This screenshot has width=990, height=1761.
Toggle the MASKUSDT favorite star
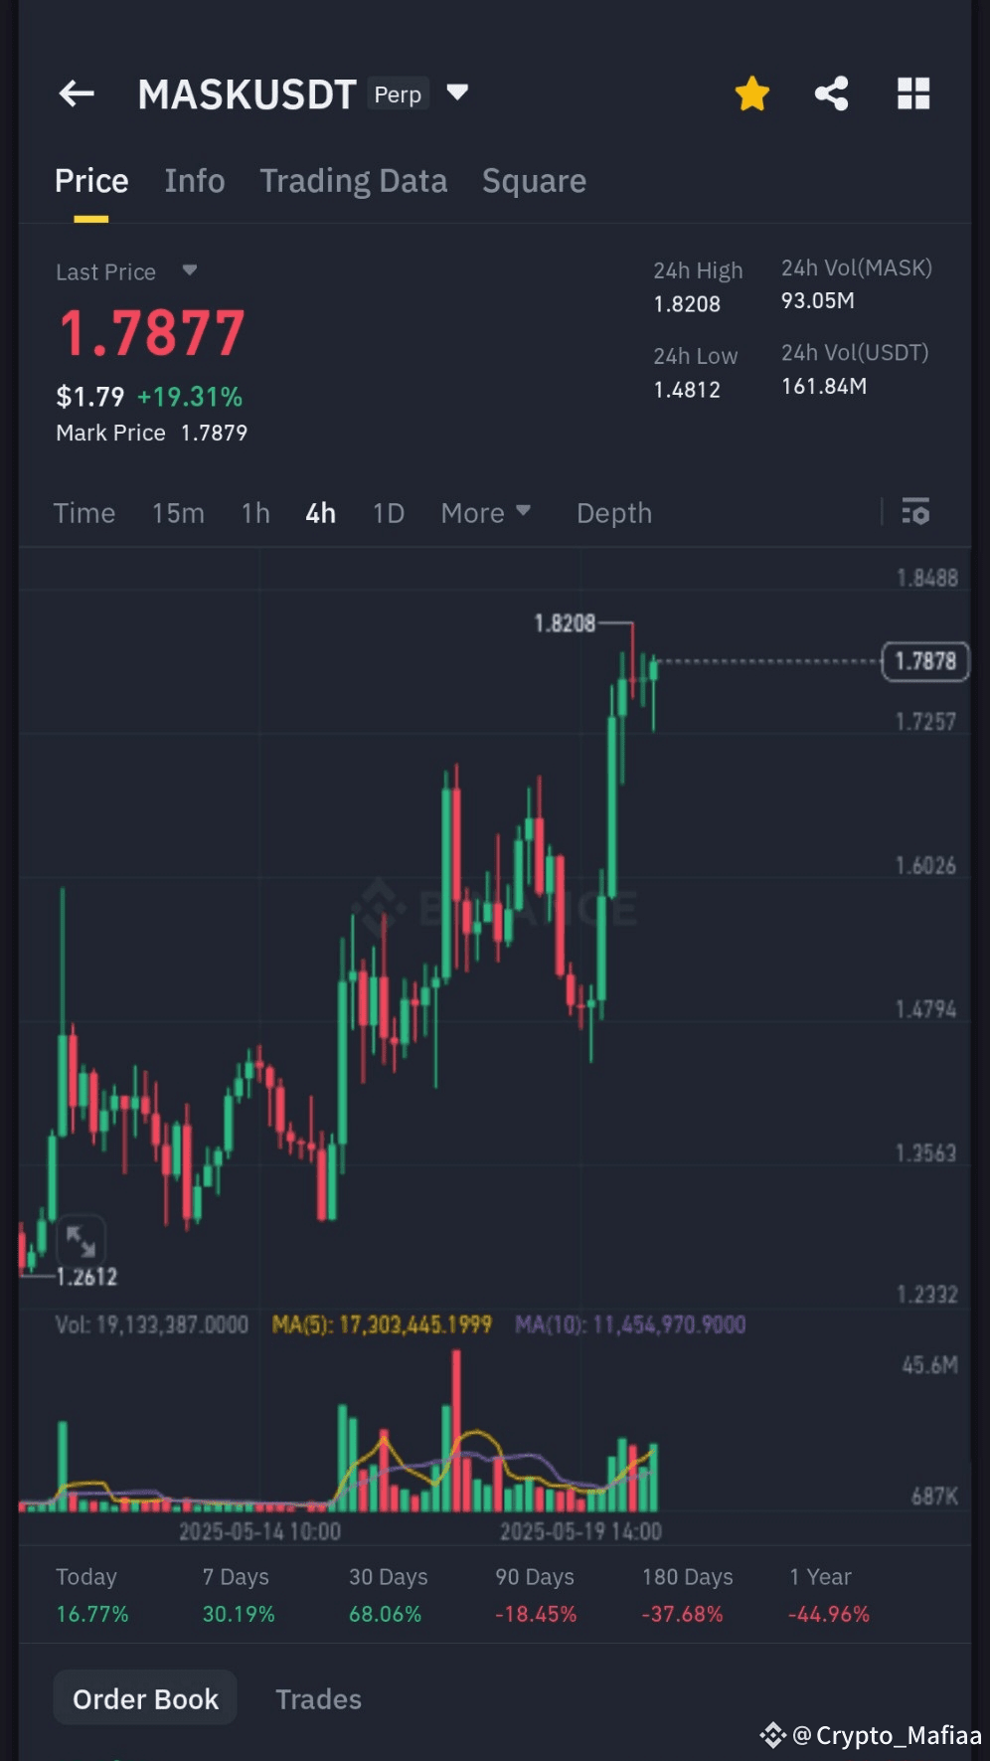pos(752,92)
